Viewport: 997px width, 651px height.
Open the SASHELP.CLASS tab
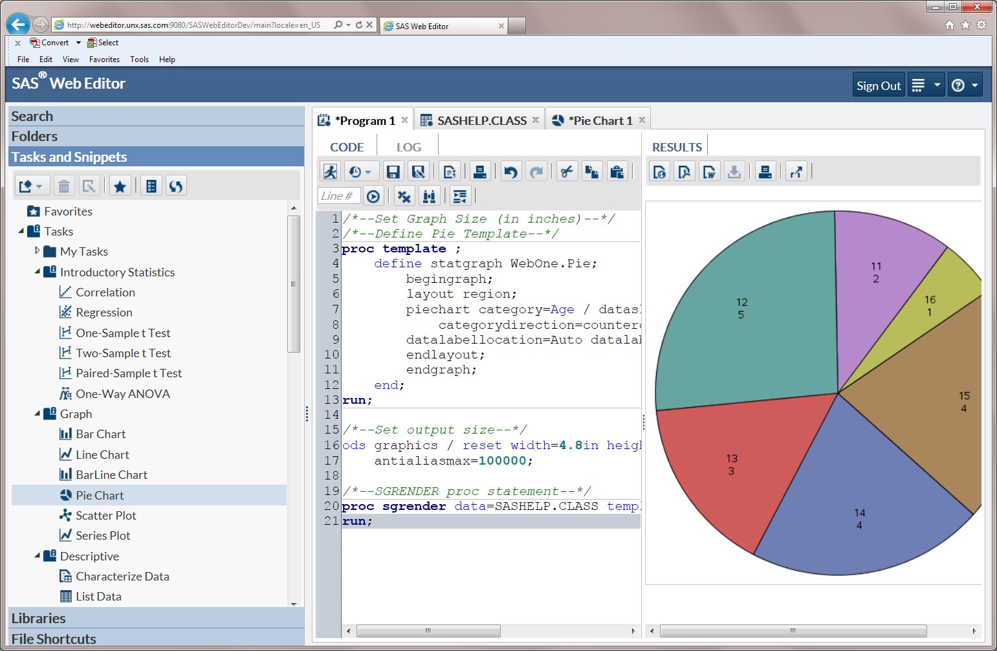482,120
